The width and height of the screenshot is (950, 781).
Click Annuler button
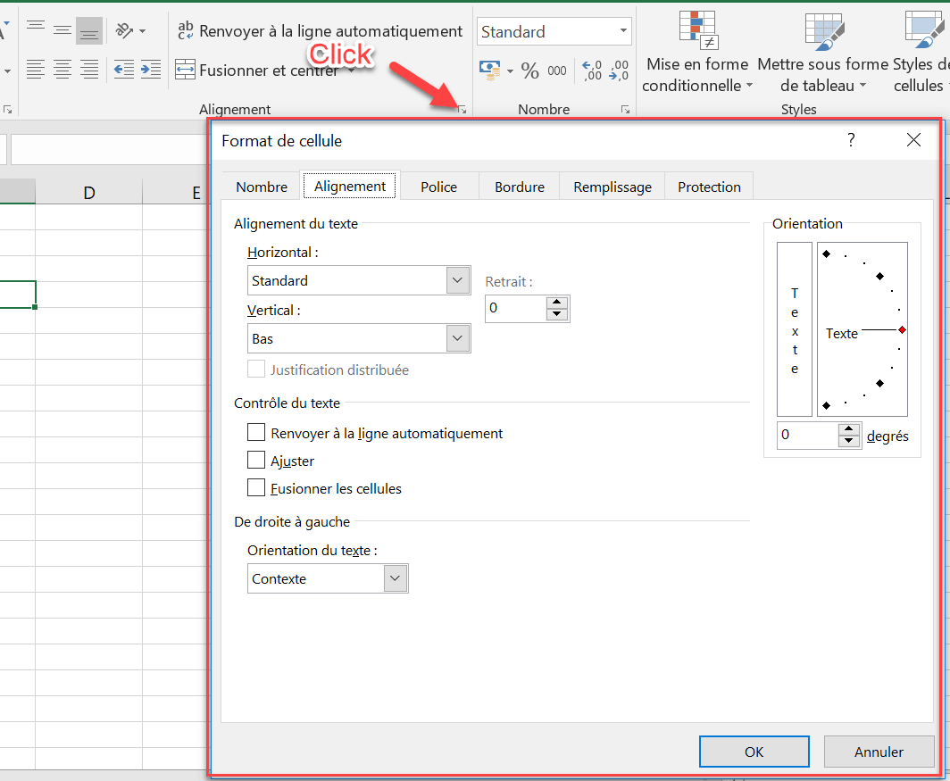[x=879, y=752]
